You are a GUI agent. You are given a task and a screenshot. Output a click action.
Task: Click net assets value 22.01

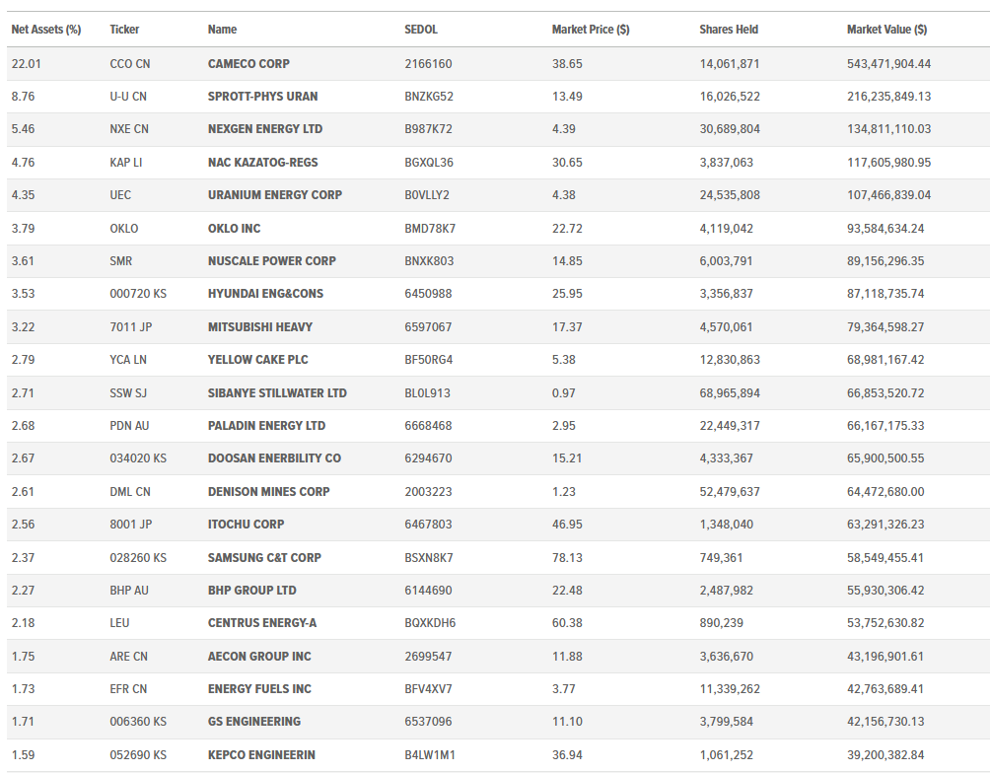(26, 64)
